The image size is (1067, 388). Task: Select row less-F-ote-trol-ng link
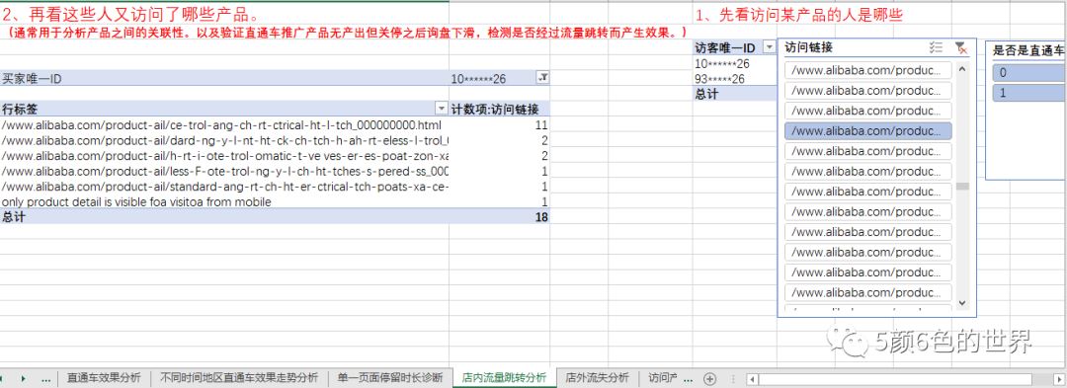pos(224,171)
